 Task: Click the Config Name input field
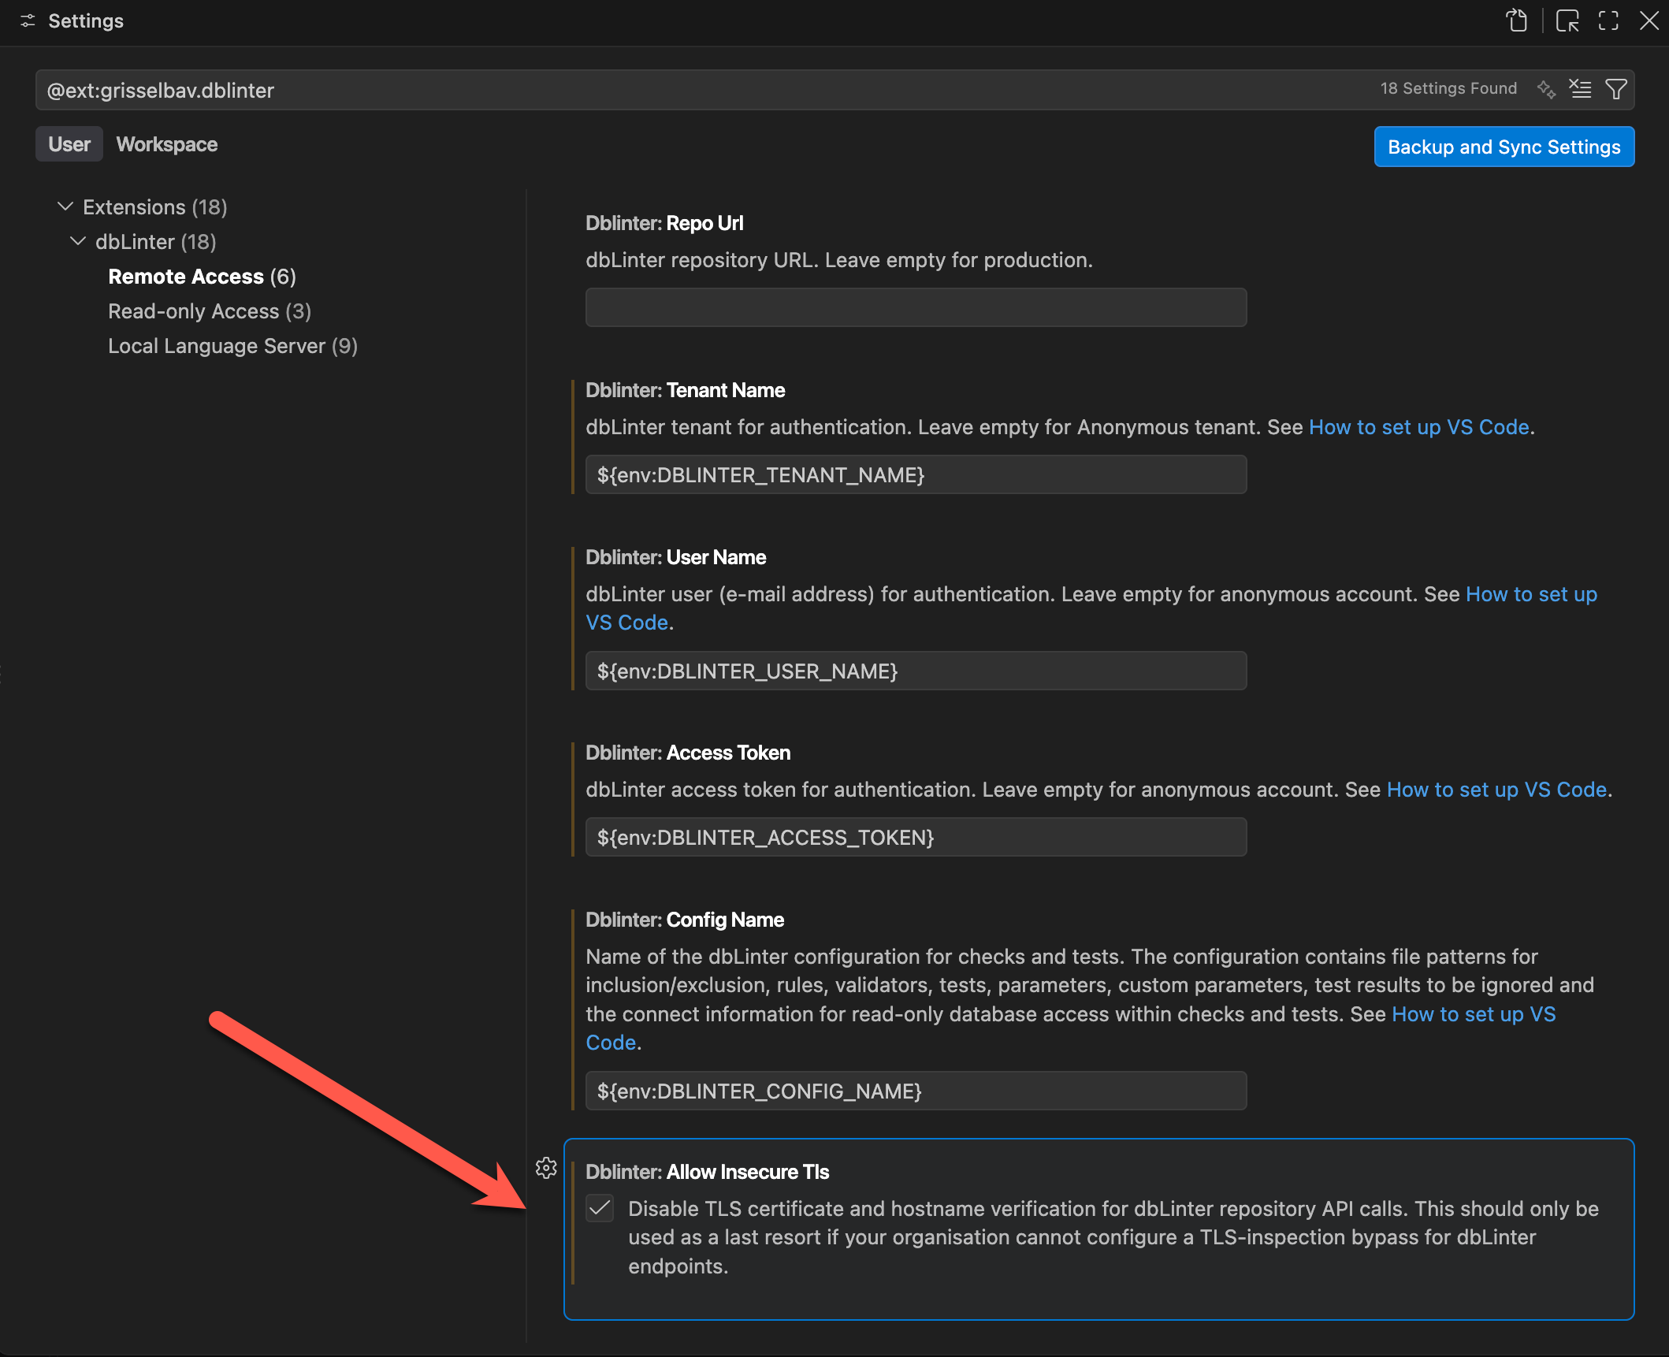(916, 1091)
